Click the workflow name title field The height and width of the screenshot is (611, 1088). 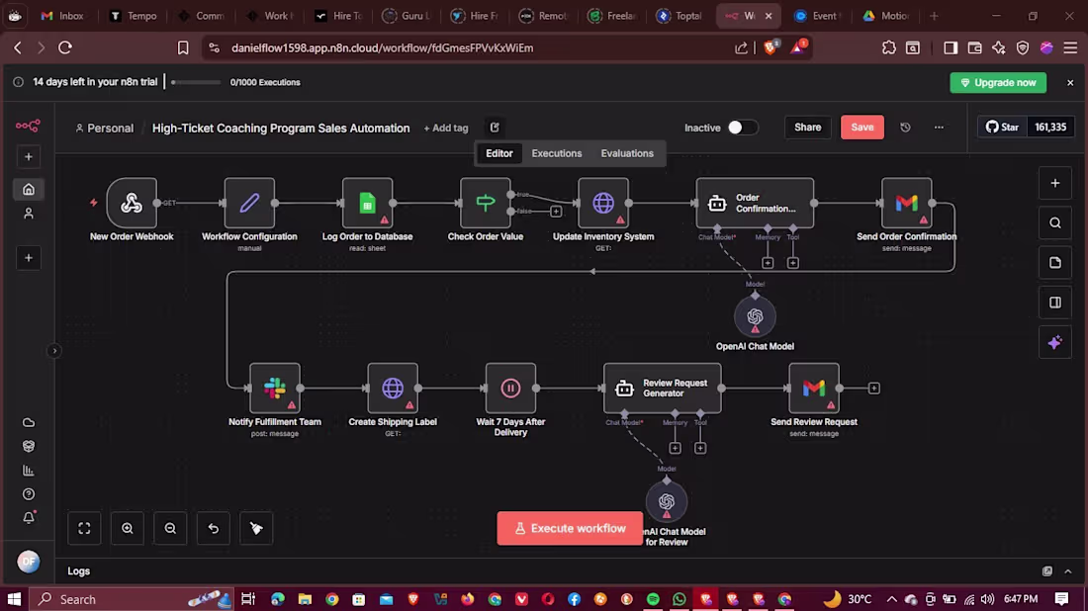280,129
